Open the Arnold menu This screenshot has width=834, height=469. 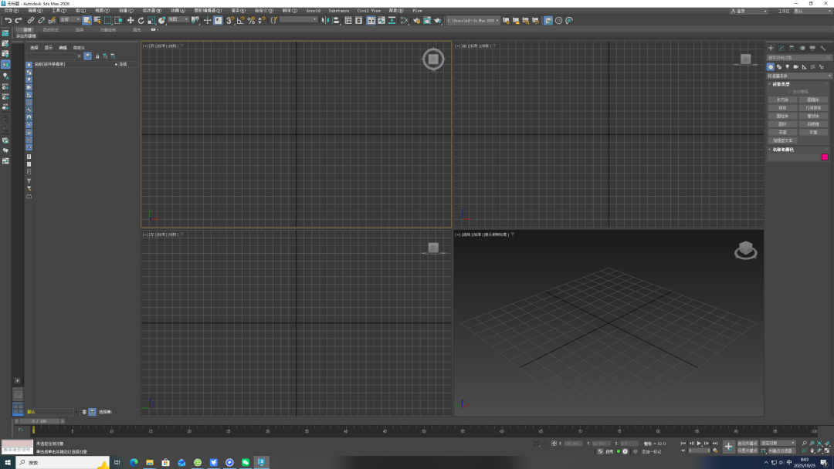point(313,11)
